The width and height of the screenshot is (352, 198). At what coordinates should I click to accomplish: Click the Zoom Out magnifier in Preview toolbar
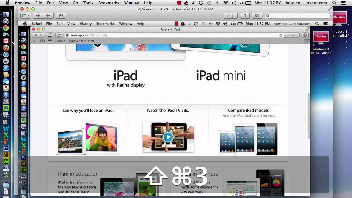coord(38,16)
